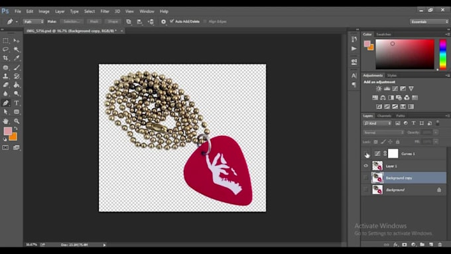Switch to the Paths tab
Screen dimensions: 451x254
pyautogui.click(x=401, y=115)
